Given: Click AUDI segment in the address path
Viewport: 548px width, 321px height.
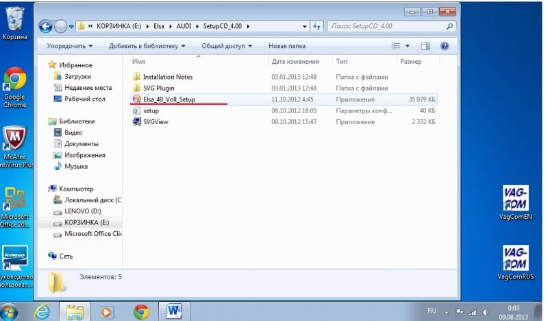Looking at the screenshot, I should point(184,26).
